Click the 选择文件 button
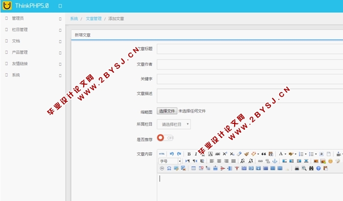 click(x=167, y=111)
